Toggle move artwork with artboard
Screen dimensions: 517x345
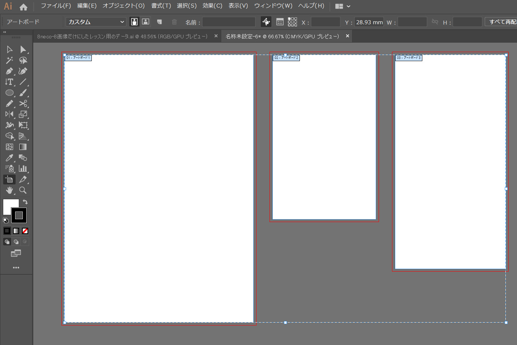coord(266,22)
